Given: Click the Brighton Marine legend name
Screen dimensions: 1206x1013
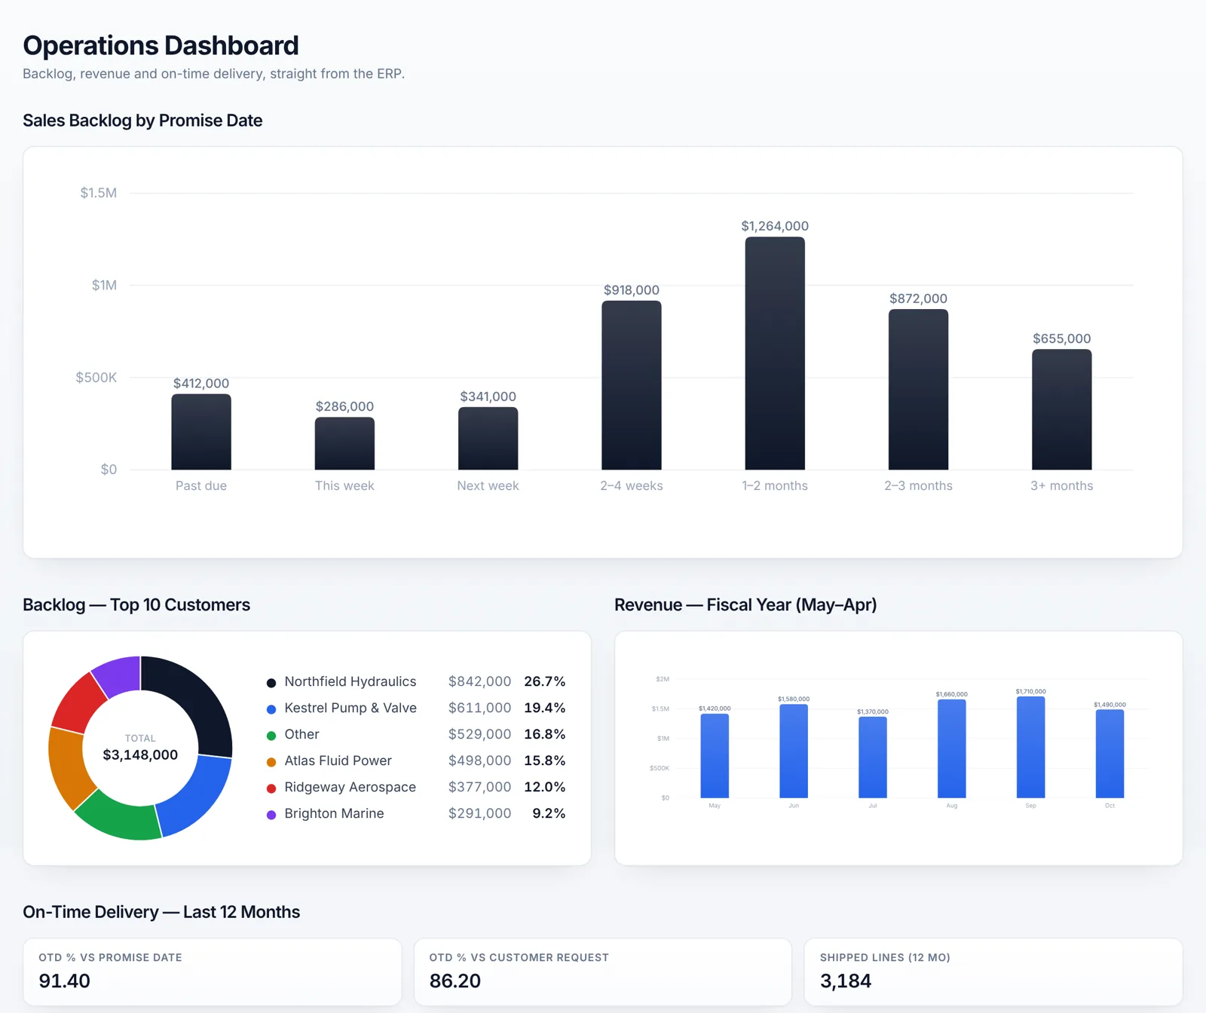Looking at the screenshot, I should click(334, 813).
